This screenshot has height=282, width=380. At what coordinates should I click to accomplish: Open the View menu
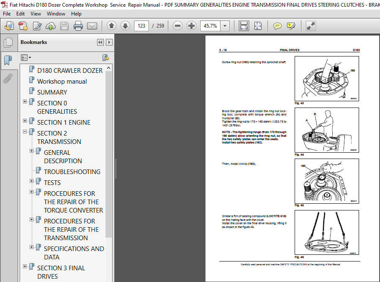(36, 14)
